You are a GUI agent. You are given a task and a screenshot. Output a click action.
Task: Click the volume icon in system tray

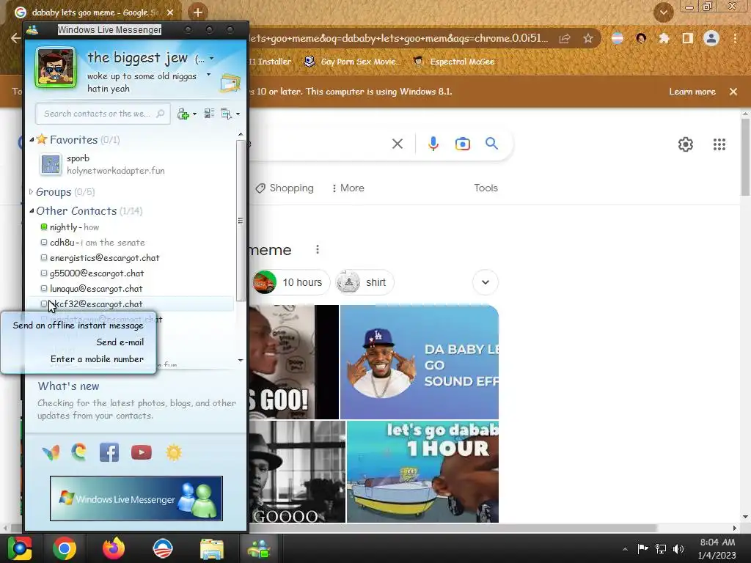(678, 548)
